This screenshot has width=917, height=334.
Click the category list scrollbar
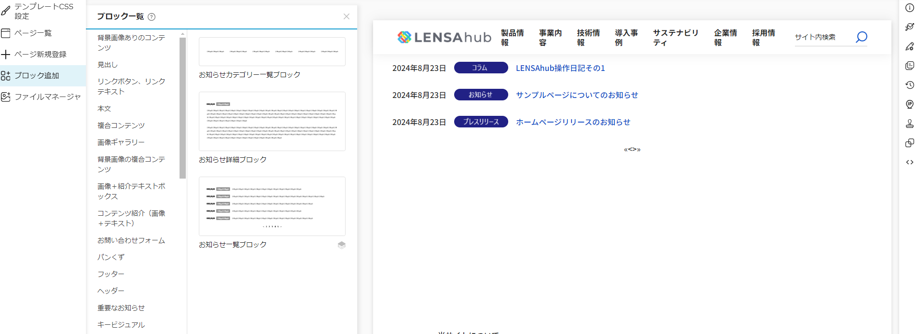[182, 108]
